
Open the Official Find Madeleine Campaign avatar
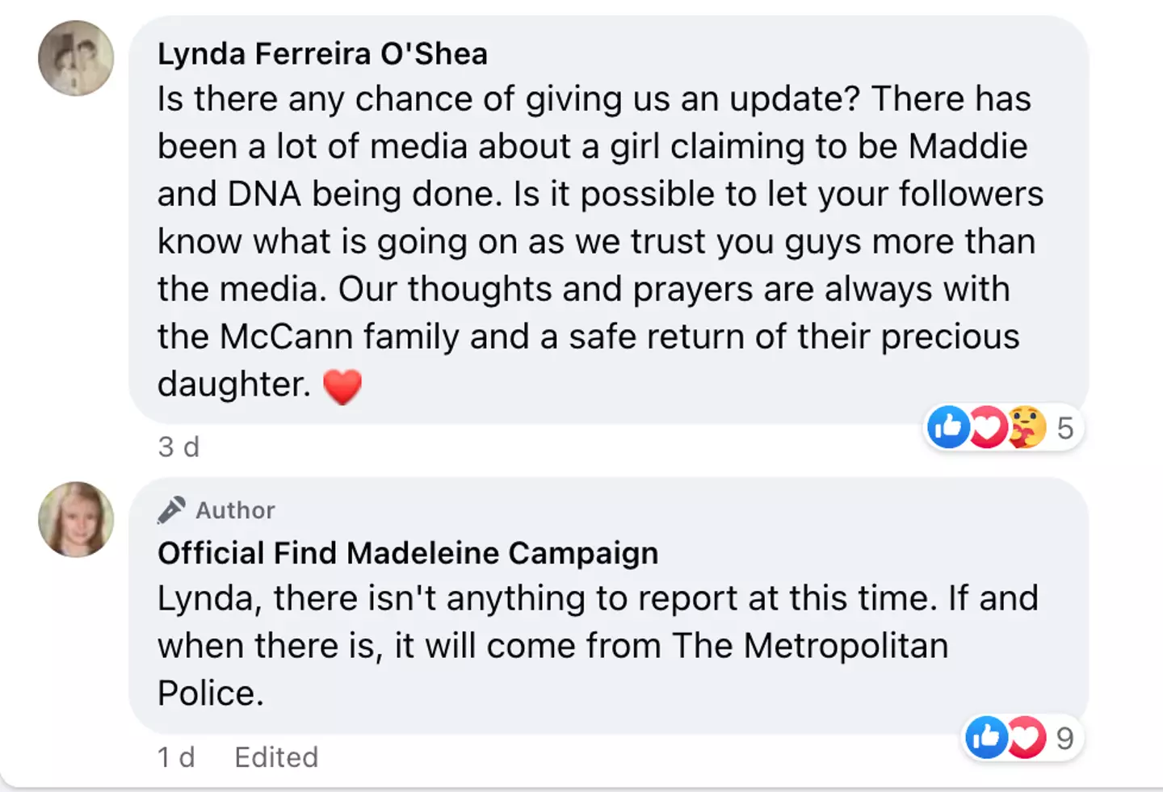[76, 519]
